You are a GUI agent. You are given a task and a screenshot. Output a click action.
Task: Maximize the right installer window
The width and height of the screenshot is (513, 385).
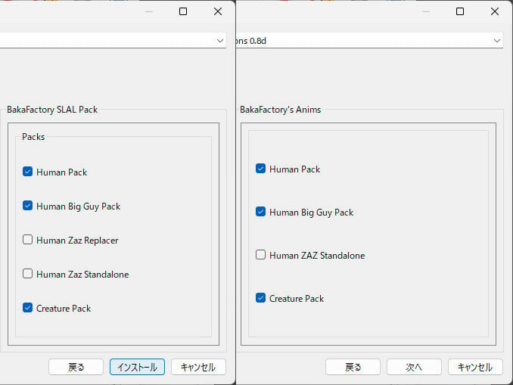460,12
